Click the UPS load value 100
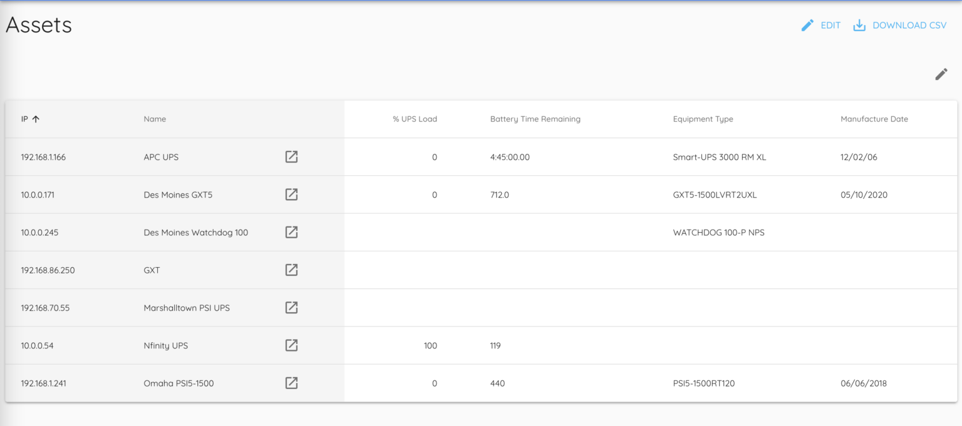 [430, 345]
